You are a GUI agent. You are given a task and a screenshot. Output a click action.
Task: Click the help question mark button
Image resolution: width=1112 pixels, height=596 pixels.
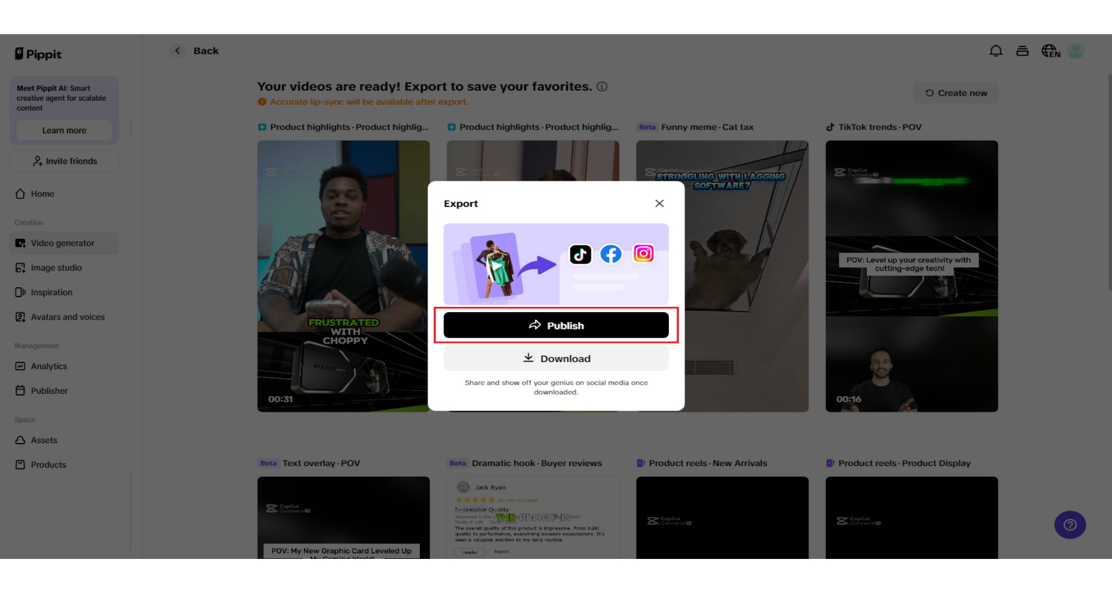(x=1070, y=525)
